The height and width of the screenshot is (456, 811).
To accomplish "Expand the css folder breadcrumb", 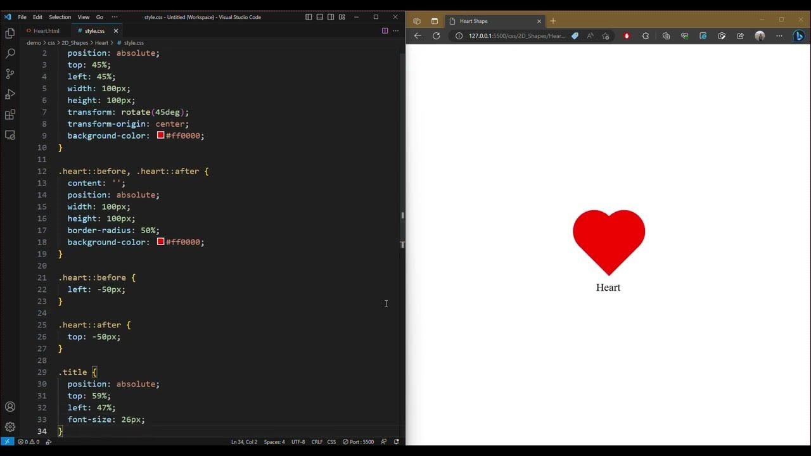I will [x=51, y=42].
